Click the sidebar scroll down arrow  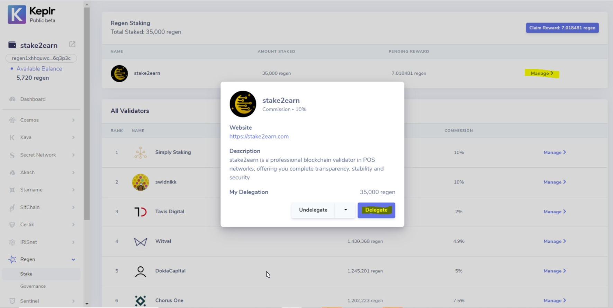[x=87, y=304]
